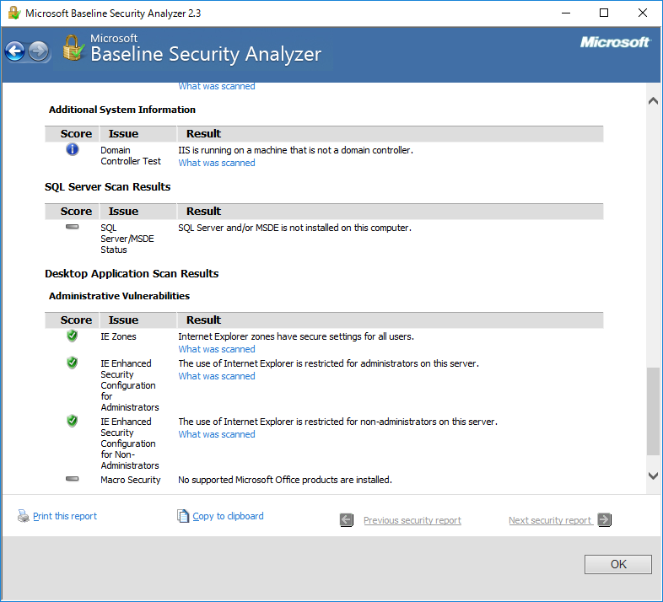
Task: Close the Baseline Security Analyzer window
Action: (x=642, y=13)
